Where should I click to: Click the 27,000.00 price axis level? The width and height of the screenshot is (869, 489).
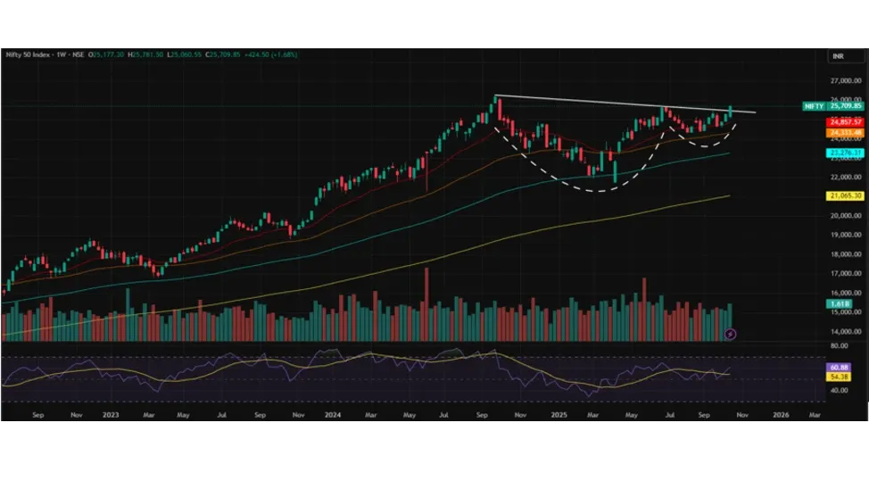tap(844, 79)
